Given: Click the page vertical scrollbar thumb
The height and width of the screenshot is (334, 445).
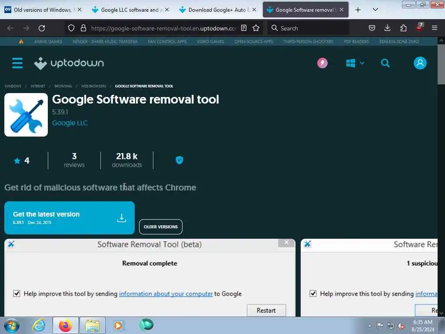Looking at the screenshot, I should pos(441,65).
